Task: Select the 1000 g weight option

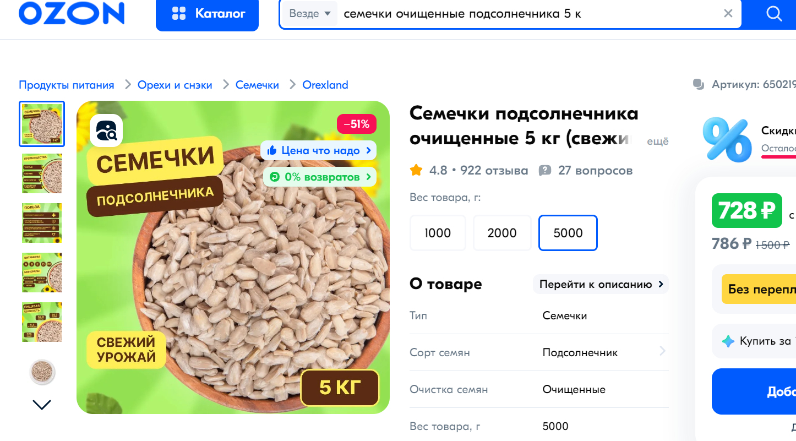Action: click(438, 233)
